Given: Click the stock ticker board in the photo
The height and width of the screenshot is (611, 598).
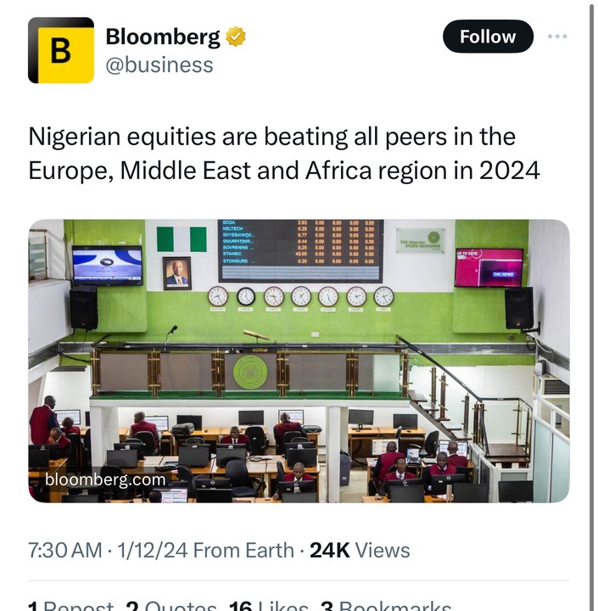Looking at the screenshot, I should coord(300,250).
